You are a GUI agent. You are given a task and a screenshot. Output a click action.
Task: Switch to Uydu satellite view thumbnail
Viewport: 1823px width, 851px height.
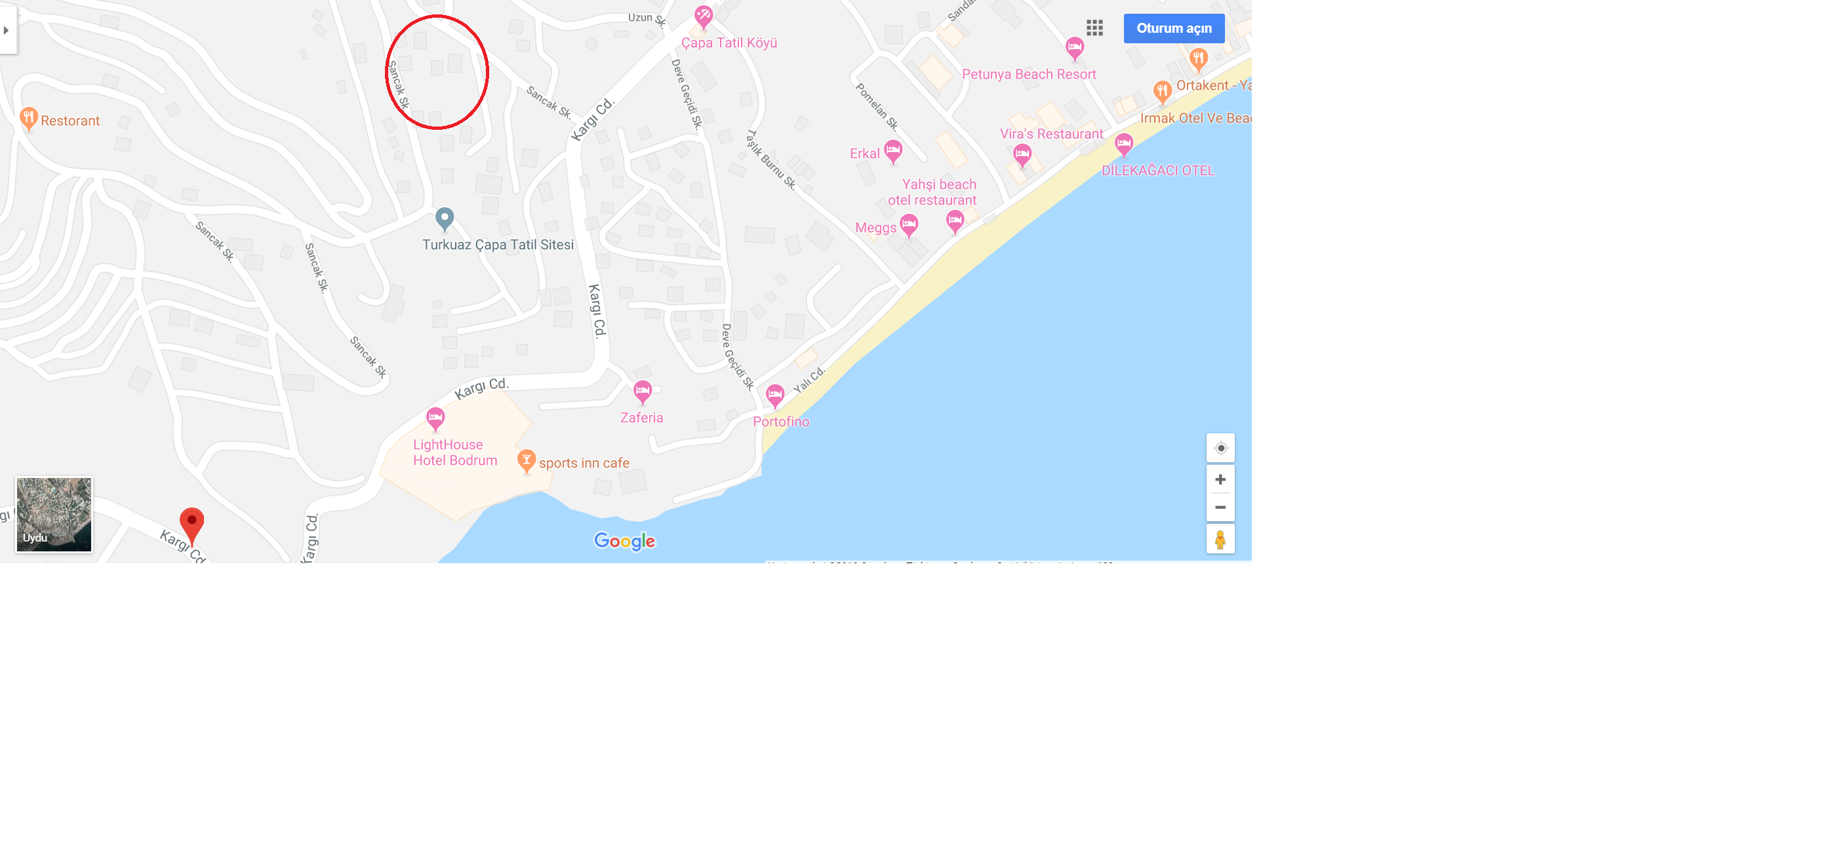tap(54, 514)
